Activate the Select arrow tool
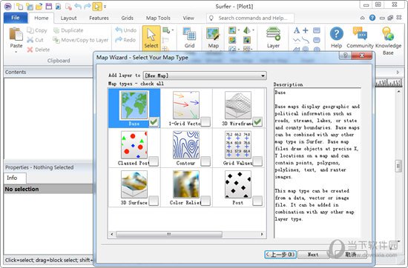The image size is (408, 268). point(151,38)
